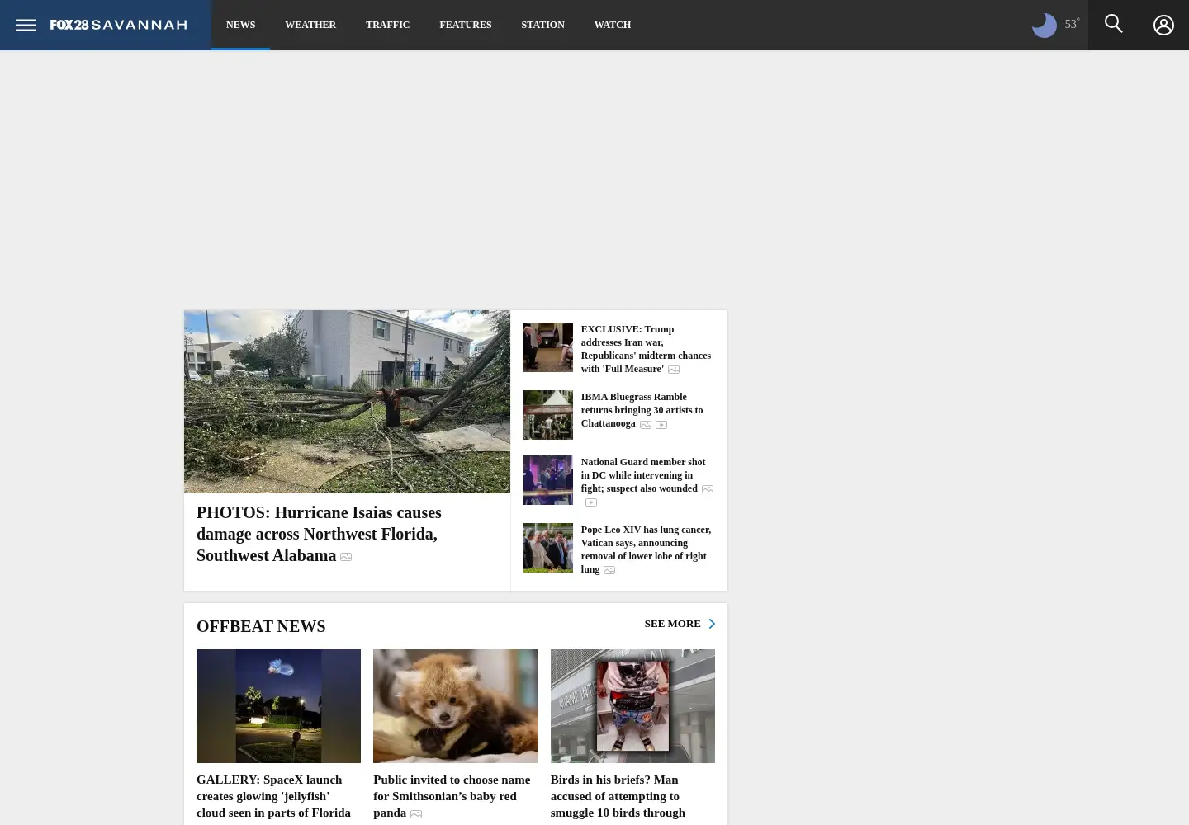
Task: Open the STATION menu
Action: coord(542,25)
